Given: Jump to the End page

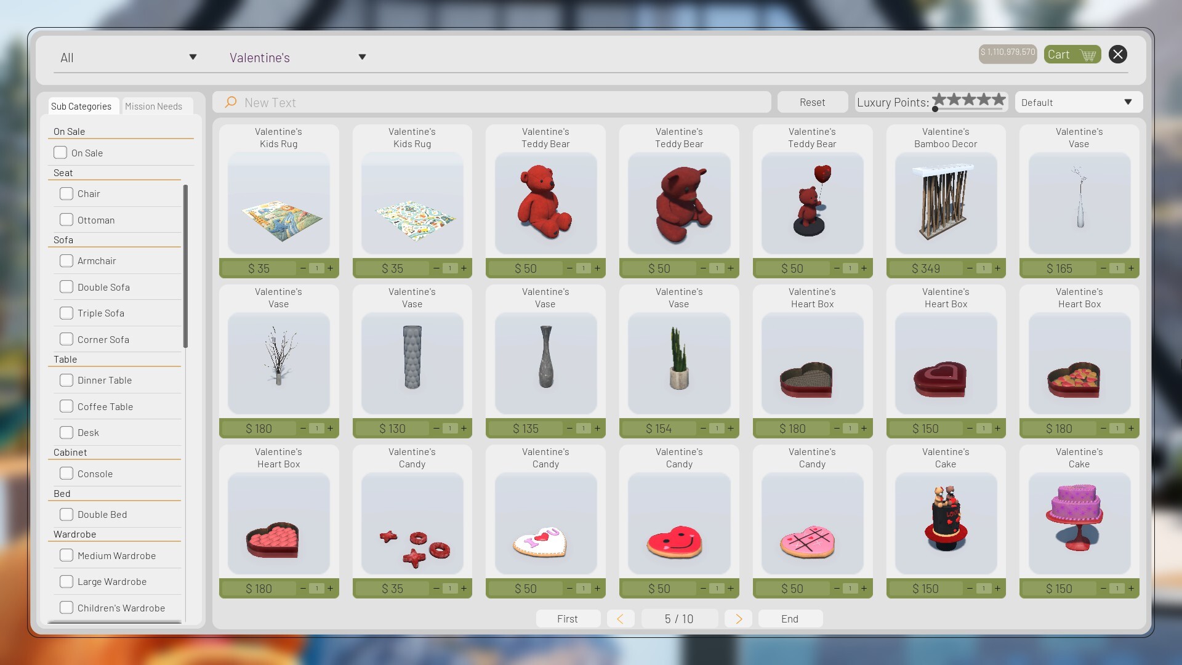Looking at the screenshot, I should point(790,618).
